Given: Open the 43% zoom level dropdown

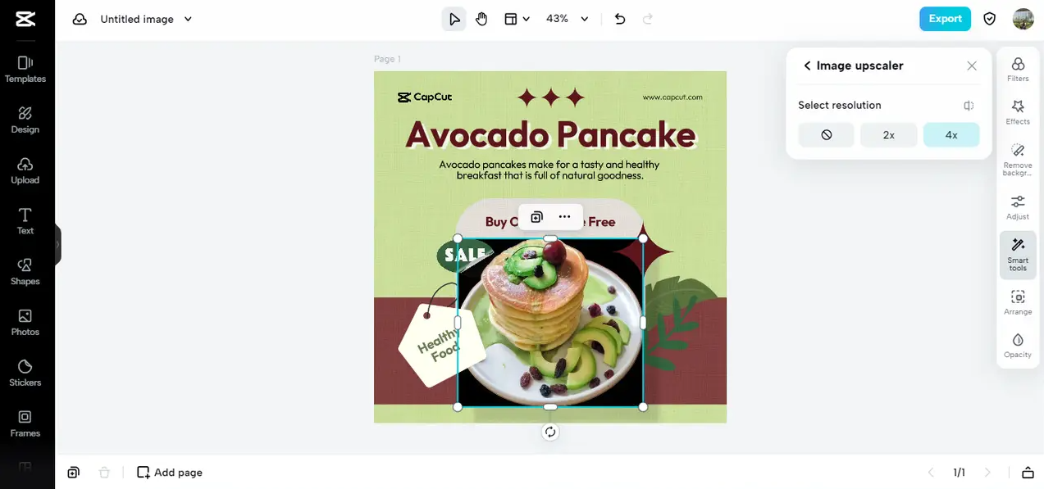Looking at the screenshot, I should click(x=568, y=19).
